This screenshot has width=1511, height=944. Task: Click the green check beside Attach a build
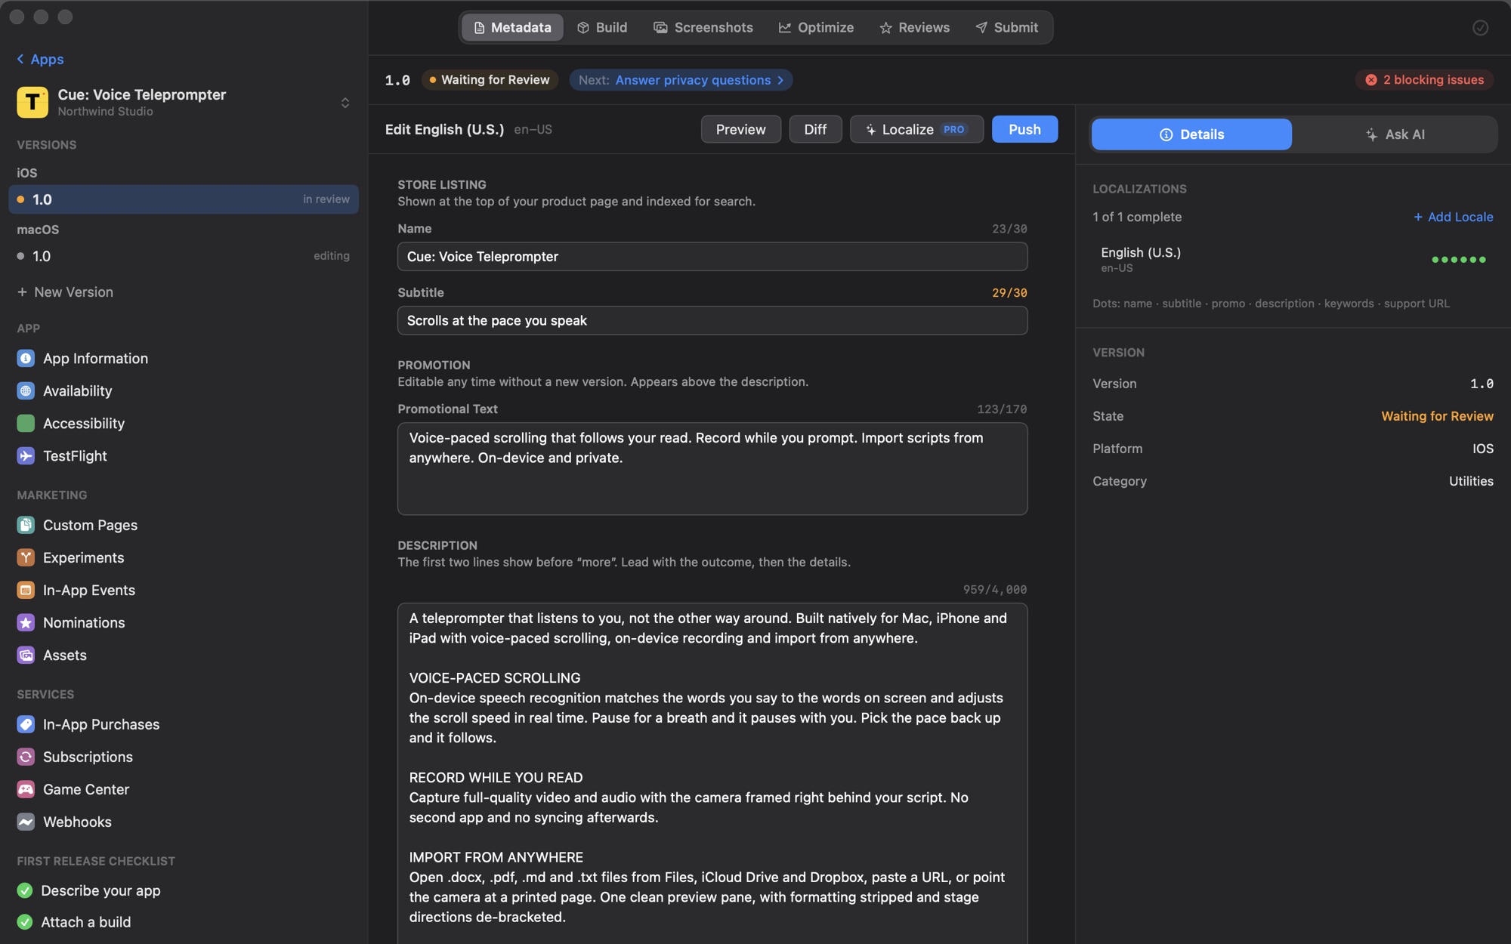point(25,922)
